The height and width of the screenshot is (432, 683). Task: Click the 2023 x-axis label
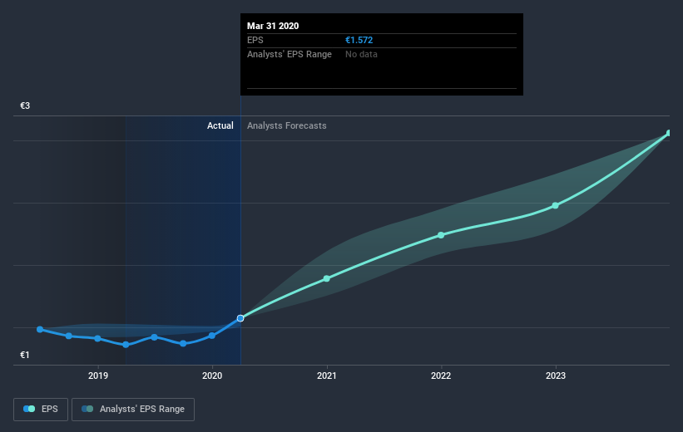556,376
